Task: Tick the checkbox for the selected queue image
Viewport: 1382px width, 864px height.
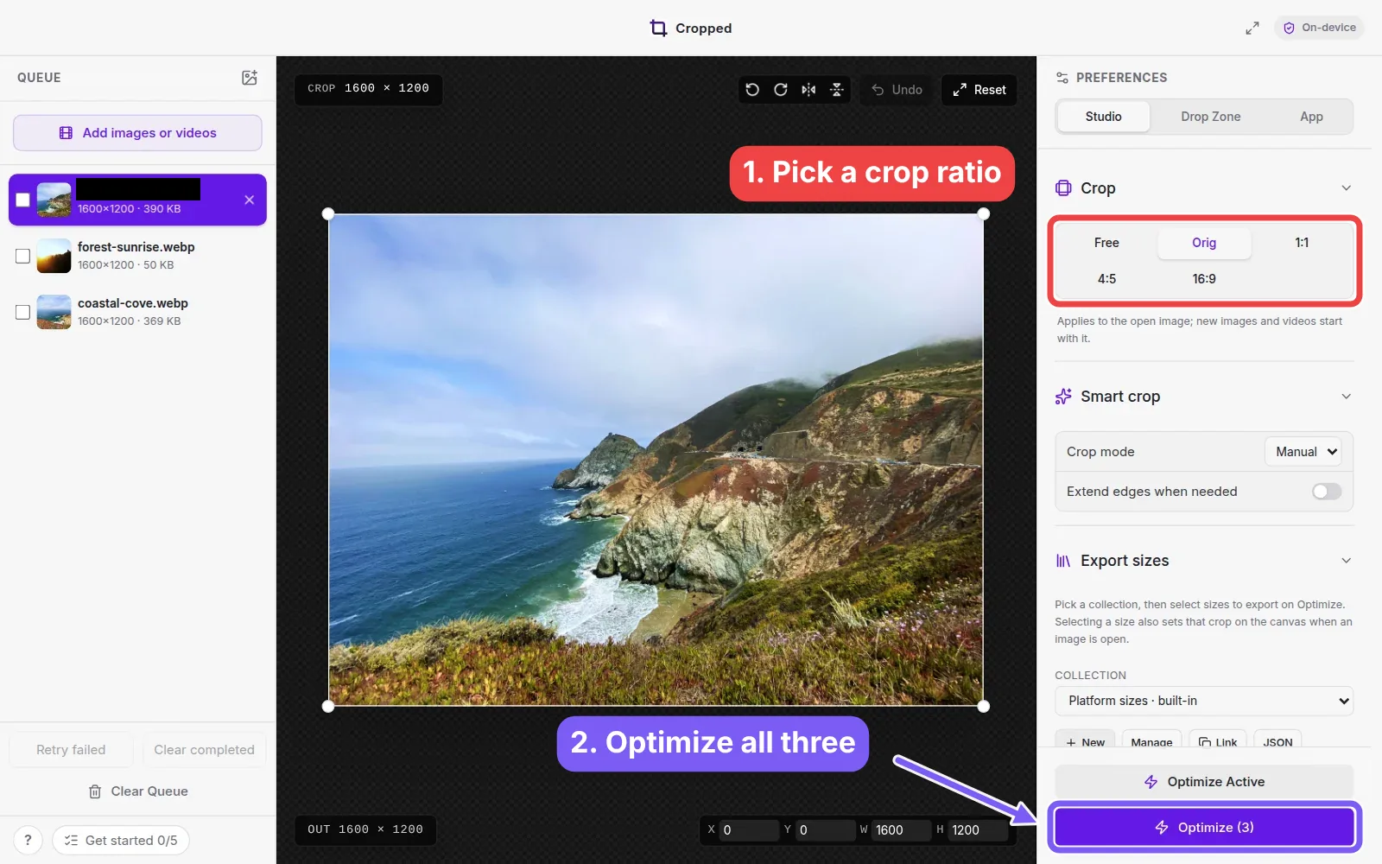Action: pyautogui.click(x=23, y=200)
